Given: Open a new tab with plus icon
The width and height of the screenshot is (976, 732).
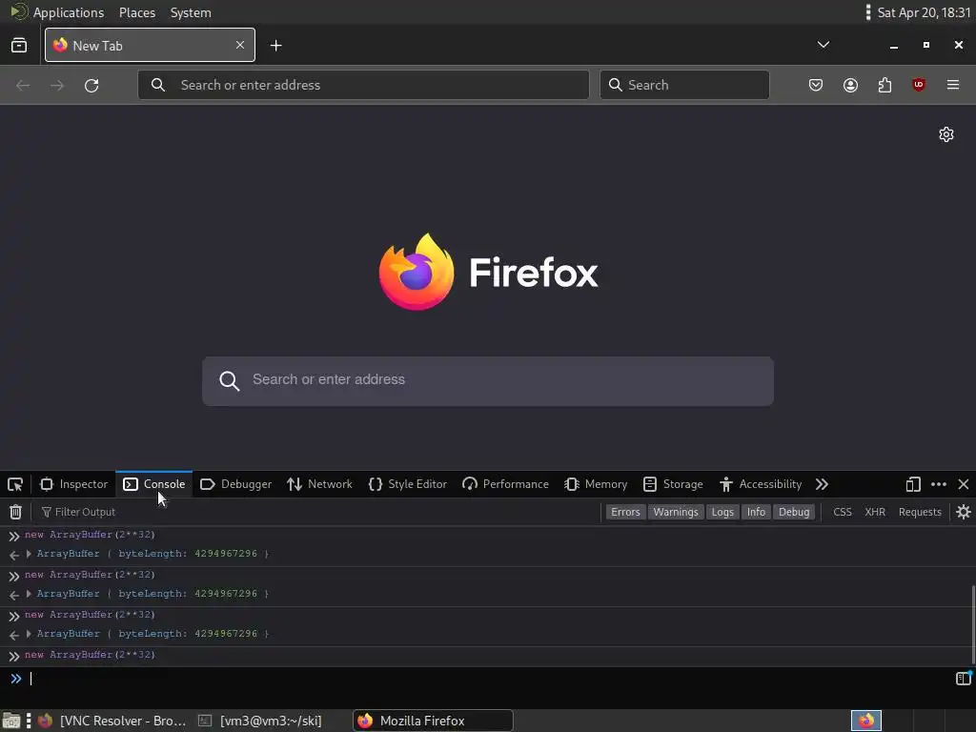Looking at the screenshot, I should coord(275,46).
